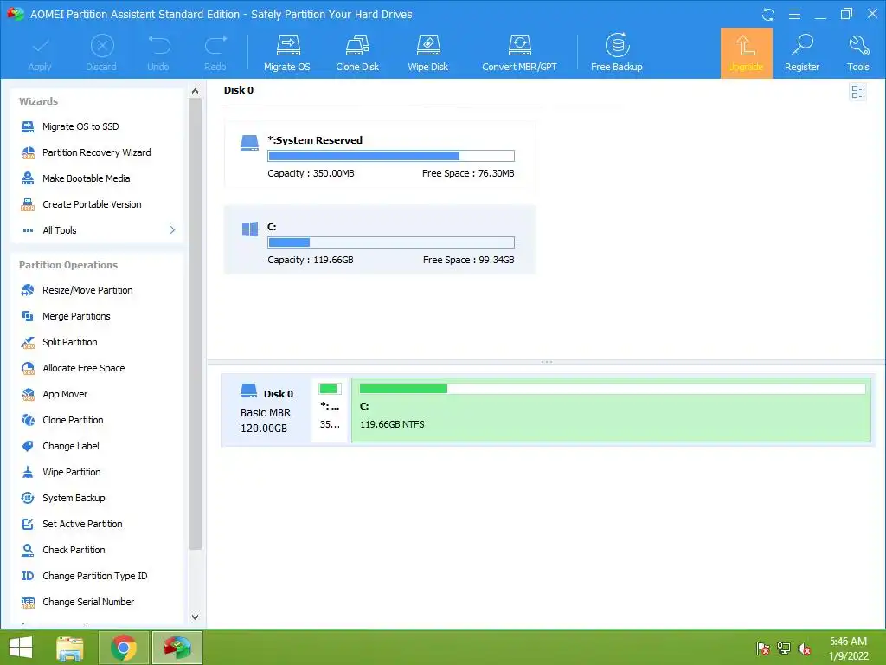Click Capacity : 350.00MB text
The height and width of the screenshot is (665, 886).
[311, 173]
